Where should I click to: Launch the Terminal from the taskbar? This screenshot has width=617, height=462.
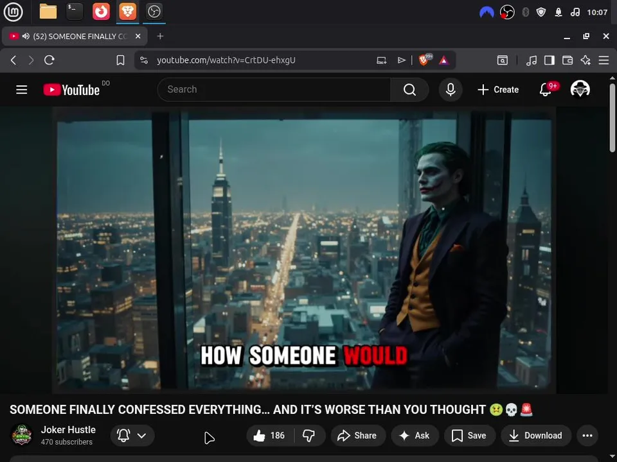point(75,12)
